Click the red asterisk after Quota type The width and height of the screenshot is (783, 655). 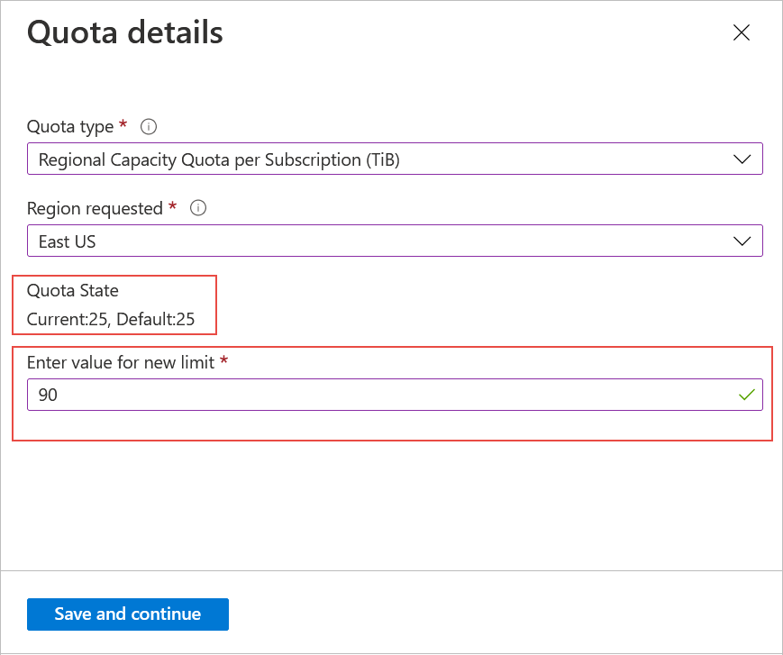[123, 125]
